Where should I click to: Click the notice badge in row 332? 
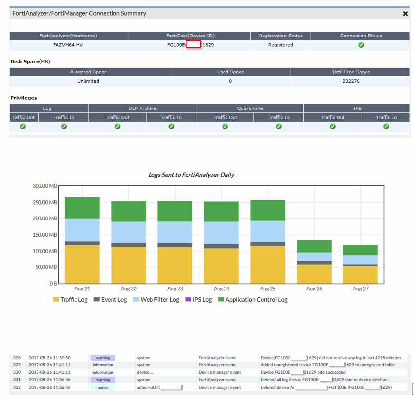coord(103,388)
